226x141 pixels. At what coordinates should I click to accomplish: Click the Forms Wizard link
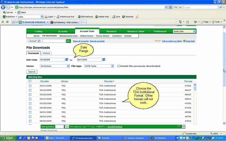point(102,36)
